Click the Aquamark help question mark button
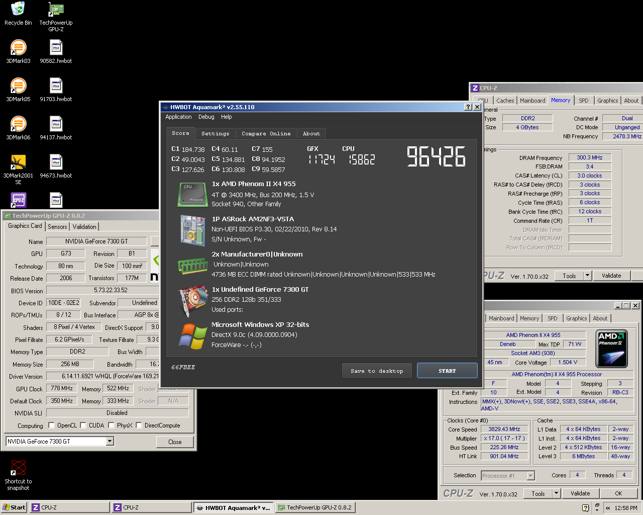 [468, 107]
